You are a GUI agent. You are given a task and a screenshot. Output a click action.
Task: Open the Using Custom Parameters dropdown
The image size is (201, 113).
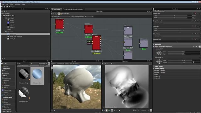tap(89, 17)
